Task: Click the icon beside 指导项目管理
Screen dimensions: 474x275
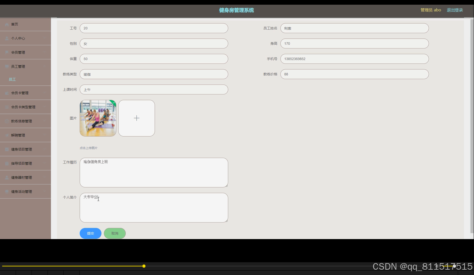Action: [x=7, y=163]
